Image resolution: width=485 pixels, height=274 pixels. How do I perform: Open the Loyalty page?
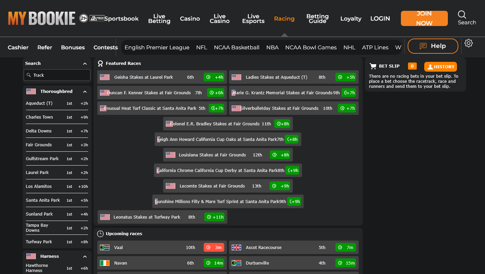(351, 19)
